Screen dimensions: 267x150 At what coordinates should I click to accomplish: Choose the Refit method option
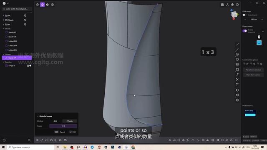click(55, 121)
